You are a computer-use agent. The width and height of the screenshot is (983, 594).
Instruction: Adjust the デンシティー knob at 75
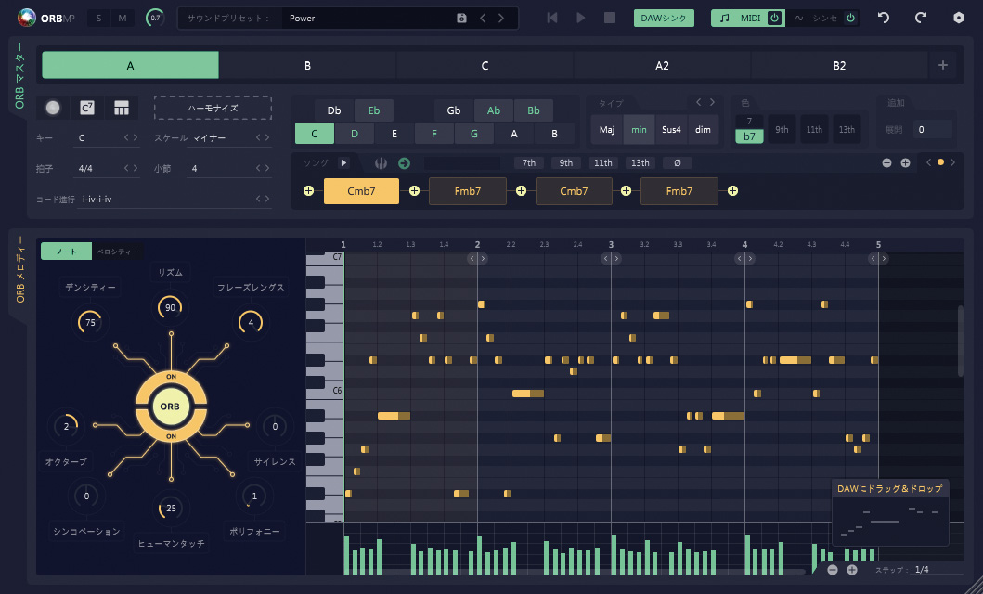(90, 323)
